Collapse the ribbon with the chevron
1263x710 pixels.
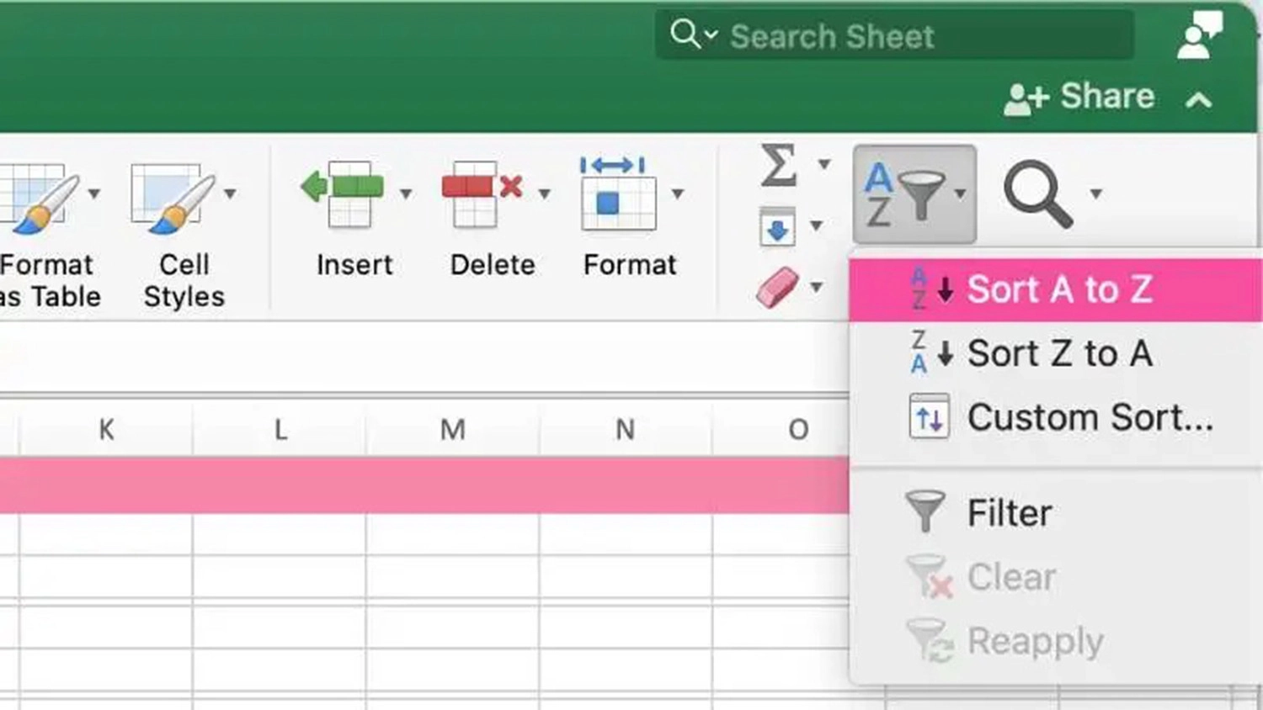(1199, 100)
